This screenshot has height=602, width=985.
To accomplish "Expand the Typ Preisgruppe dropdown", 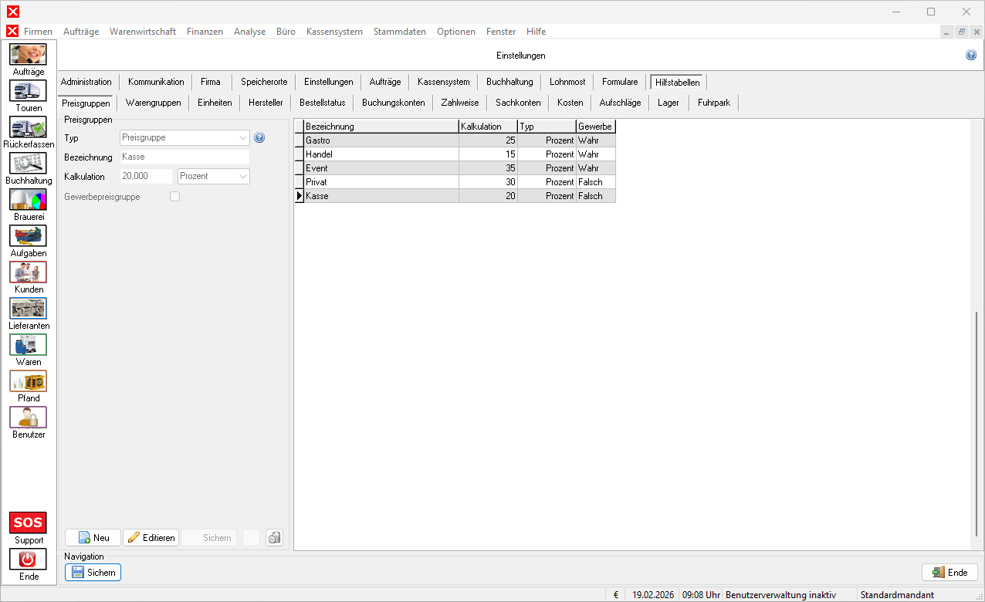I will (x=243, y=138).
